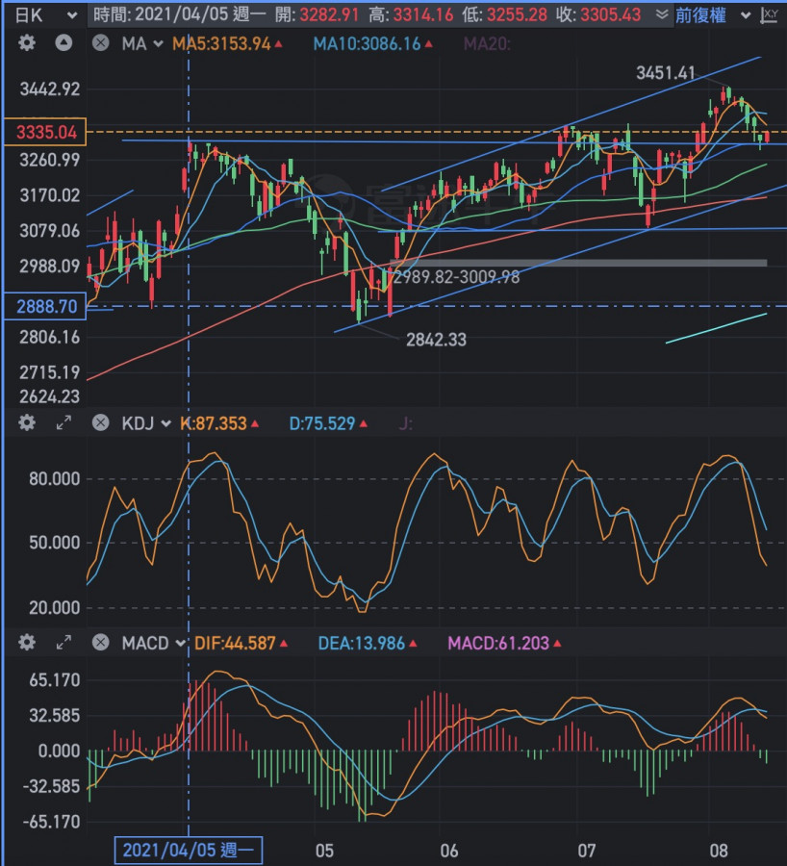Maximize the KDJ panel

coord(63,422)
